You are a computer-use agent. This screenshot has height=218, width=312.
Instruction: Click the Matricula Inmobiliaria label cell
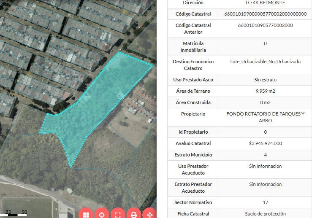(193, 47)
